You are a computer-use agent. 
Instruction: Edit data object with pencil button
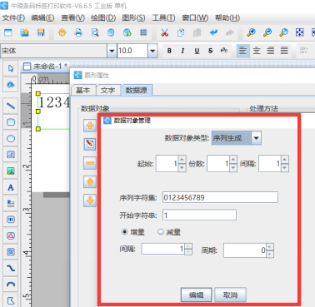point(90,144)
